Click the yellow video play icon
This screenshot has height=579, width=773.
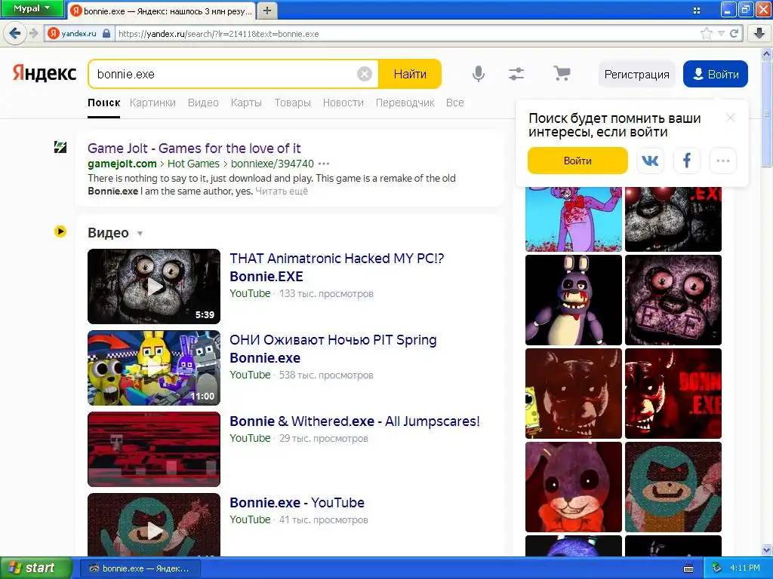[x=60, y=231]
